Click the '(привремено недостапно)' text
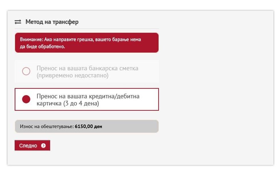280x172 pixels. (72, 76)
